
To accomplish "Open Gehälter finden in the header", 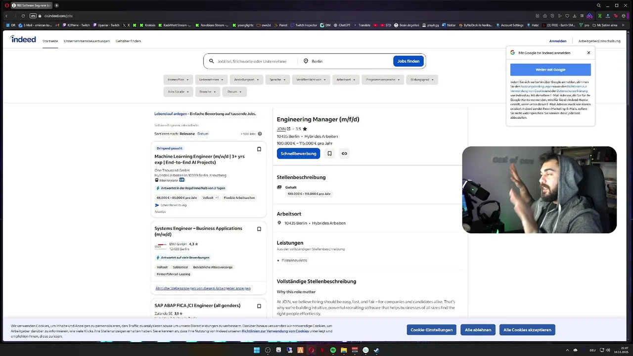I will tap(128, 41).
